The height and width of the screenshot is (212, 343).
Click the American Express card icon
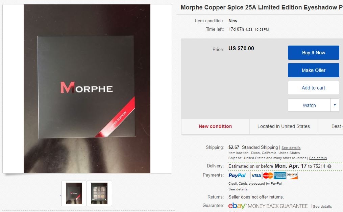coord(280,176)
